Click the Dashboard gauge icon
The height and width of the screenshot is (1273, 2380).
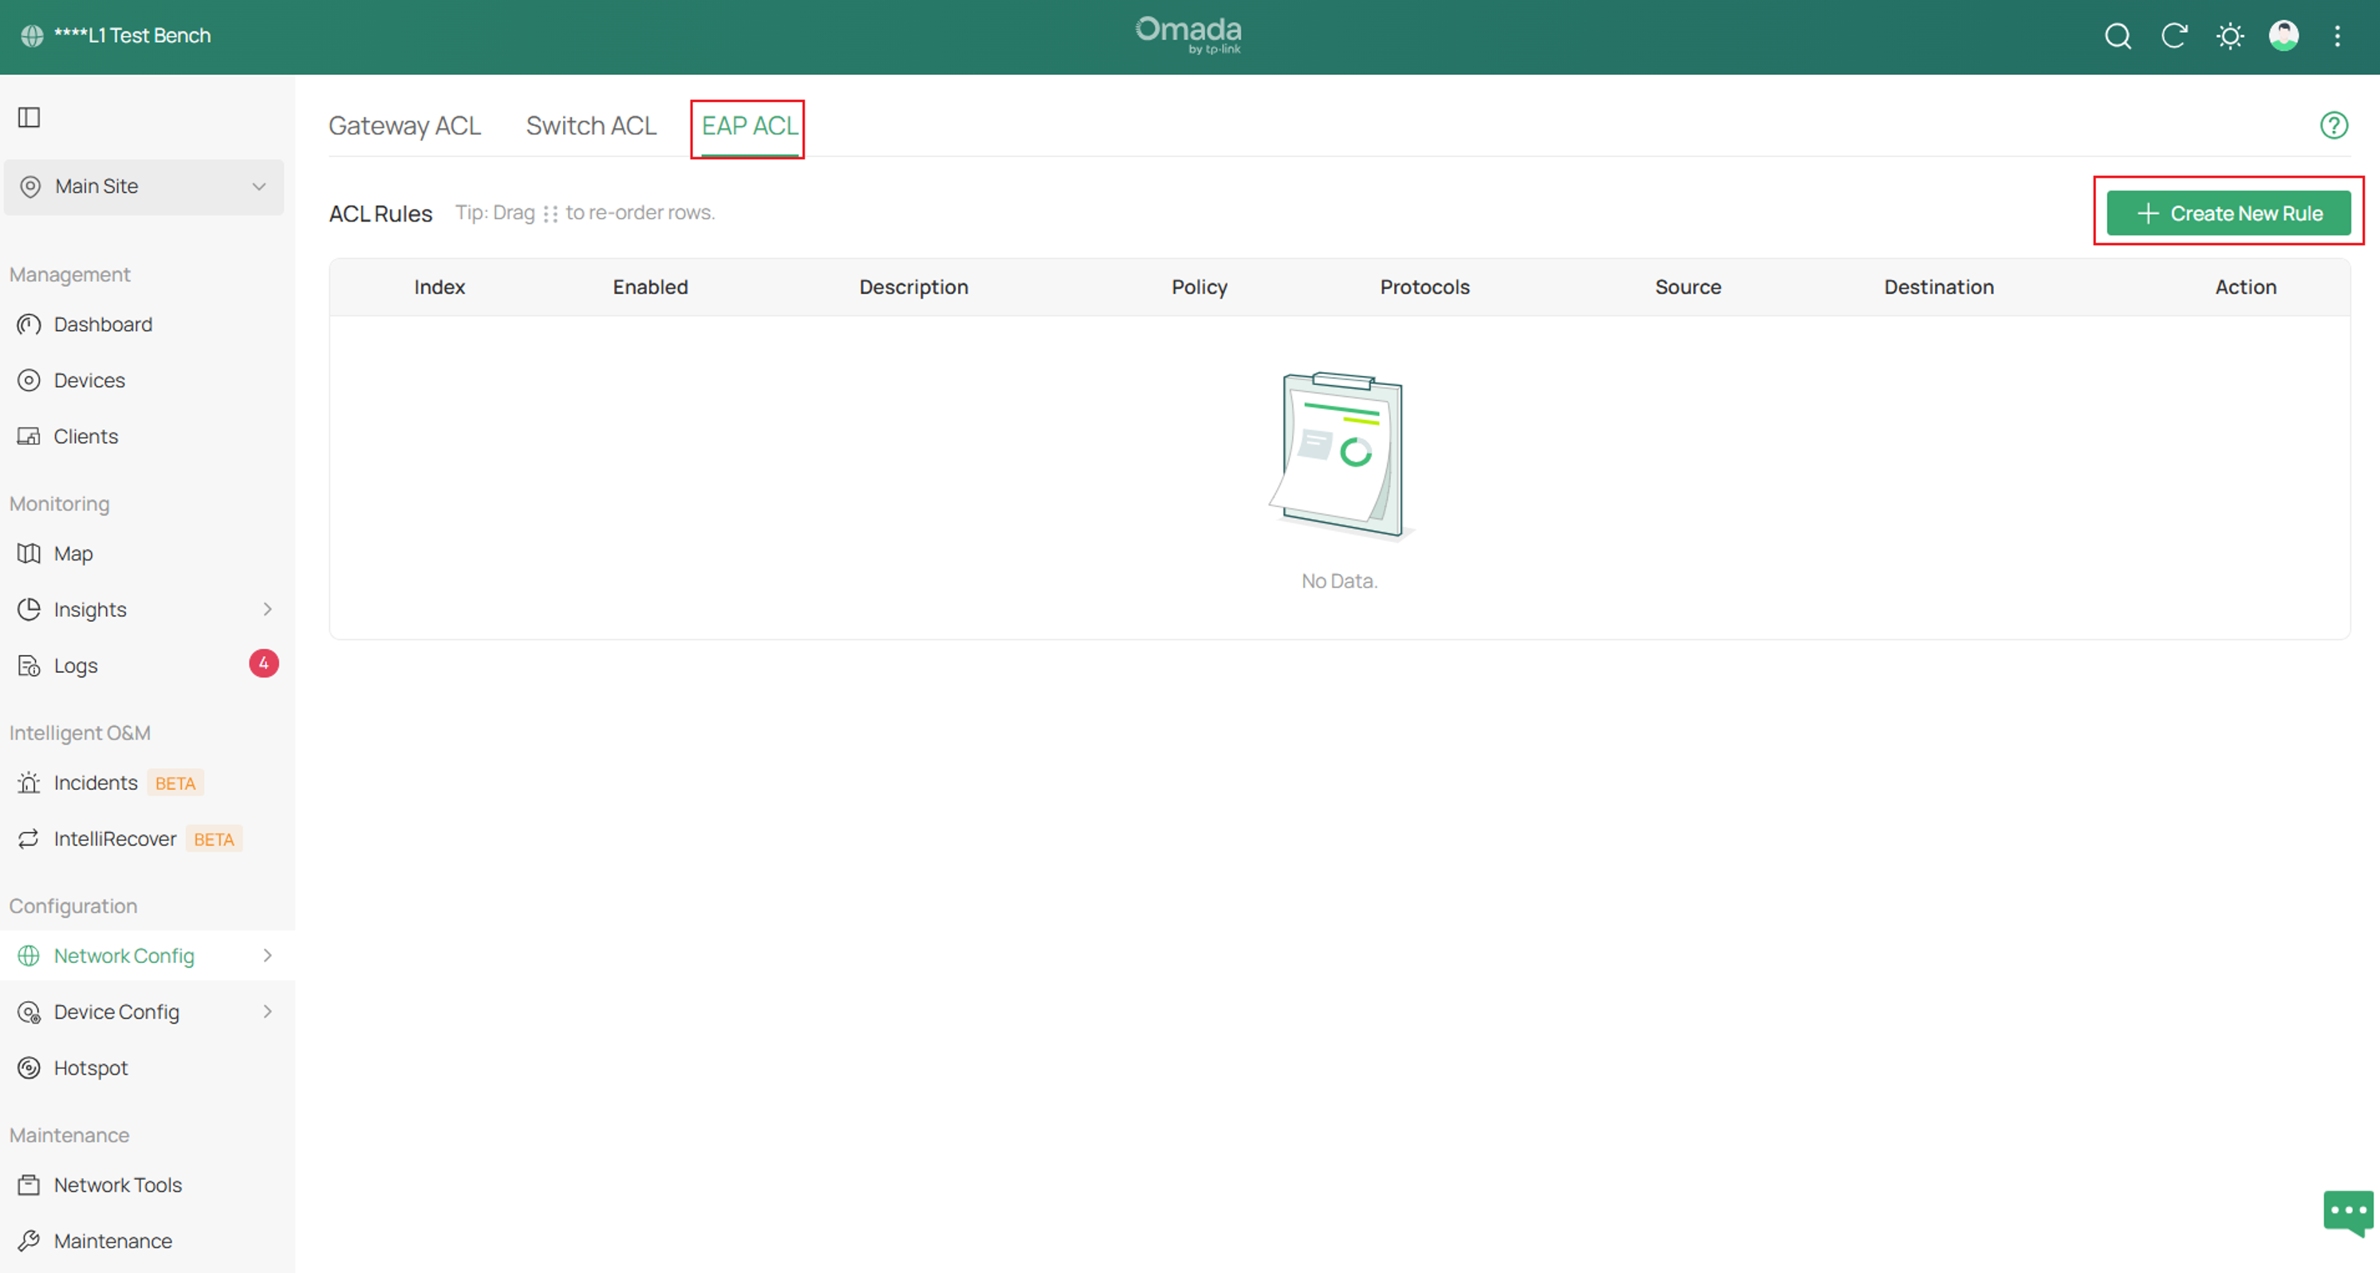pos(30,325)
